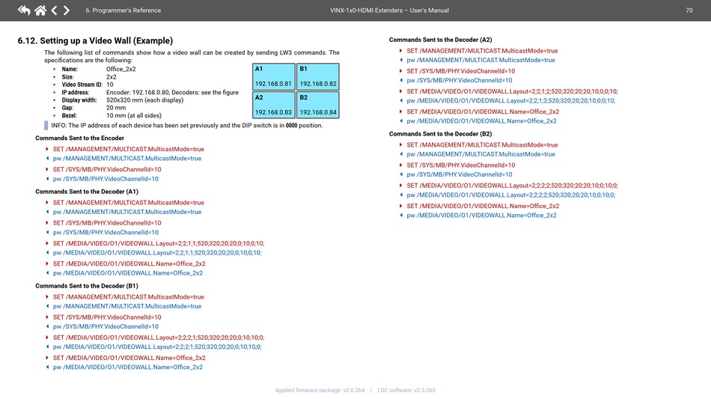Click the A1 display cell 192.168.0.81
711x399 pixels.
coord(273,76)
